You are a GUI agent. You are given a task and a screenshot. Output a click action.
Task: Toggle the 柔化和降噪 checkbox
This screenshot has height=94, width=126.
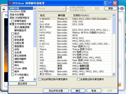click(x=12, y=56)
